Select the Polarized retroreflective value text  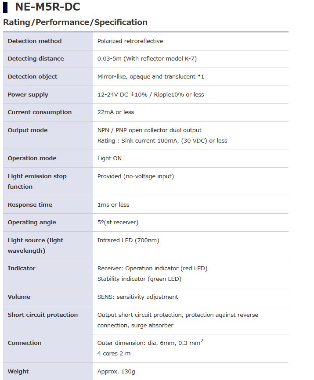pos(130,41)
